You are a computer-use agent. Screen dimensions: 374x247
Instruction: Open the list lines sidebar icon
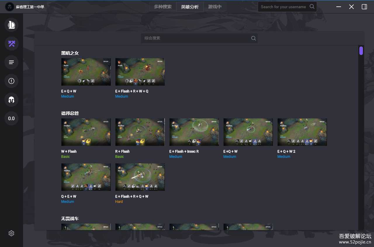[11, 62]
